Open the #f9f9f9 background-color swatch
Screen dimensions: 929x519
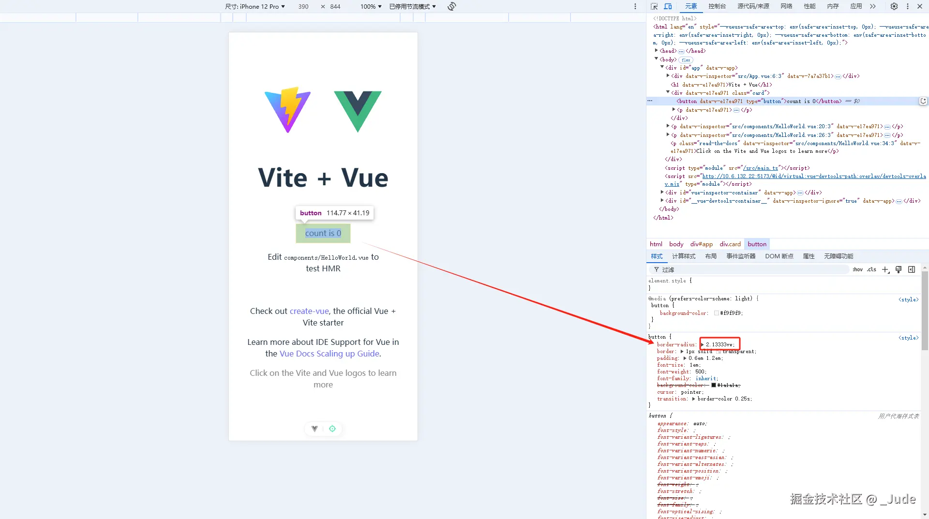point(717,313)
